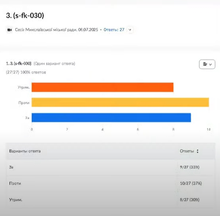The height and width of the screenshot is (216, 220).
Task: Select the Утрим. row in results table
Action: (x=111, y=200)
